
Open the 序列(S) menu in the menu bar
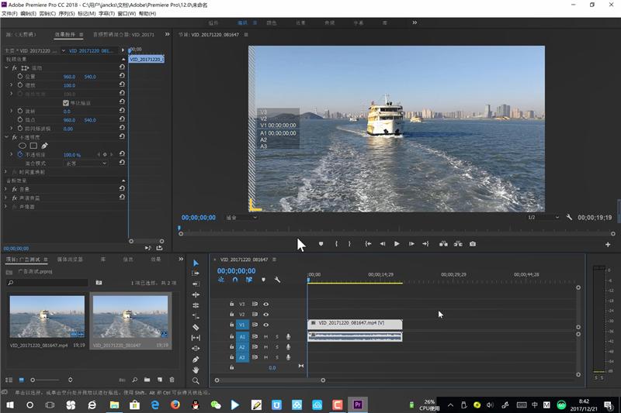(x=67, y=14)
